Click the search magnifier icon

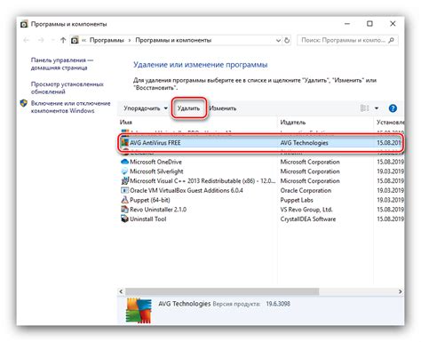pos(391,40)
